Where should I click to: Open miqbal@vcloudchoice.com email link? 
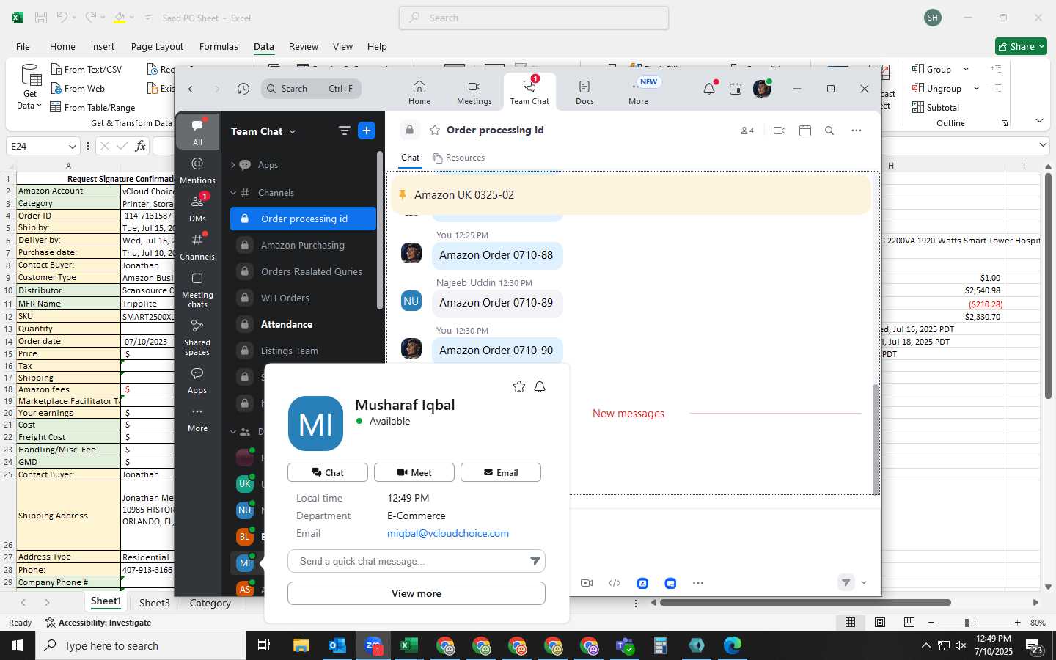(x=448, y=533)
